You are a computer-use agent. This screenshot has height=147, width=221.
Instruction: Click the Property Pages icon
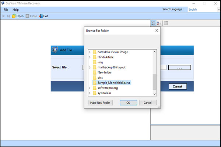coord(166,23)
